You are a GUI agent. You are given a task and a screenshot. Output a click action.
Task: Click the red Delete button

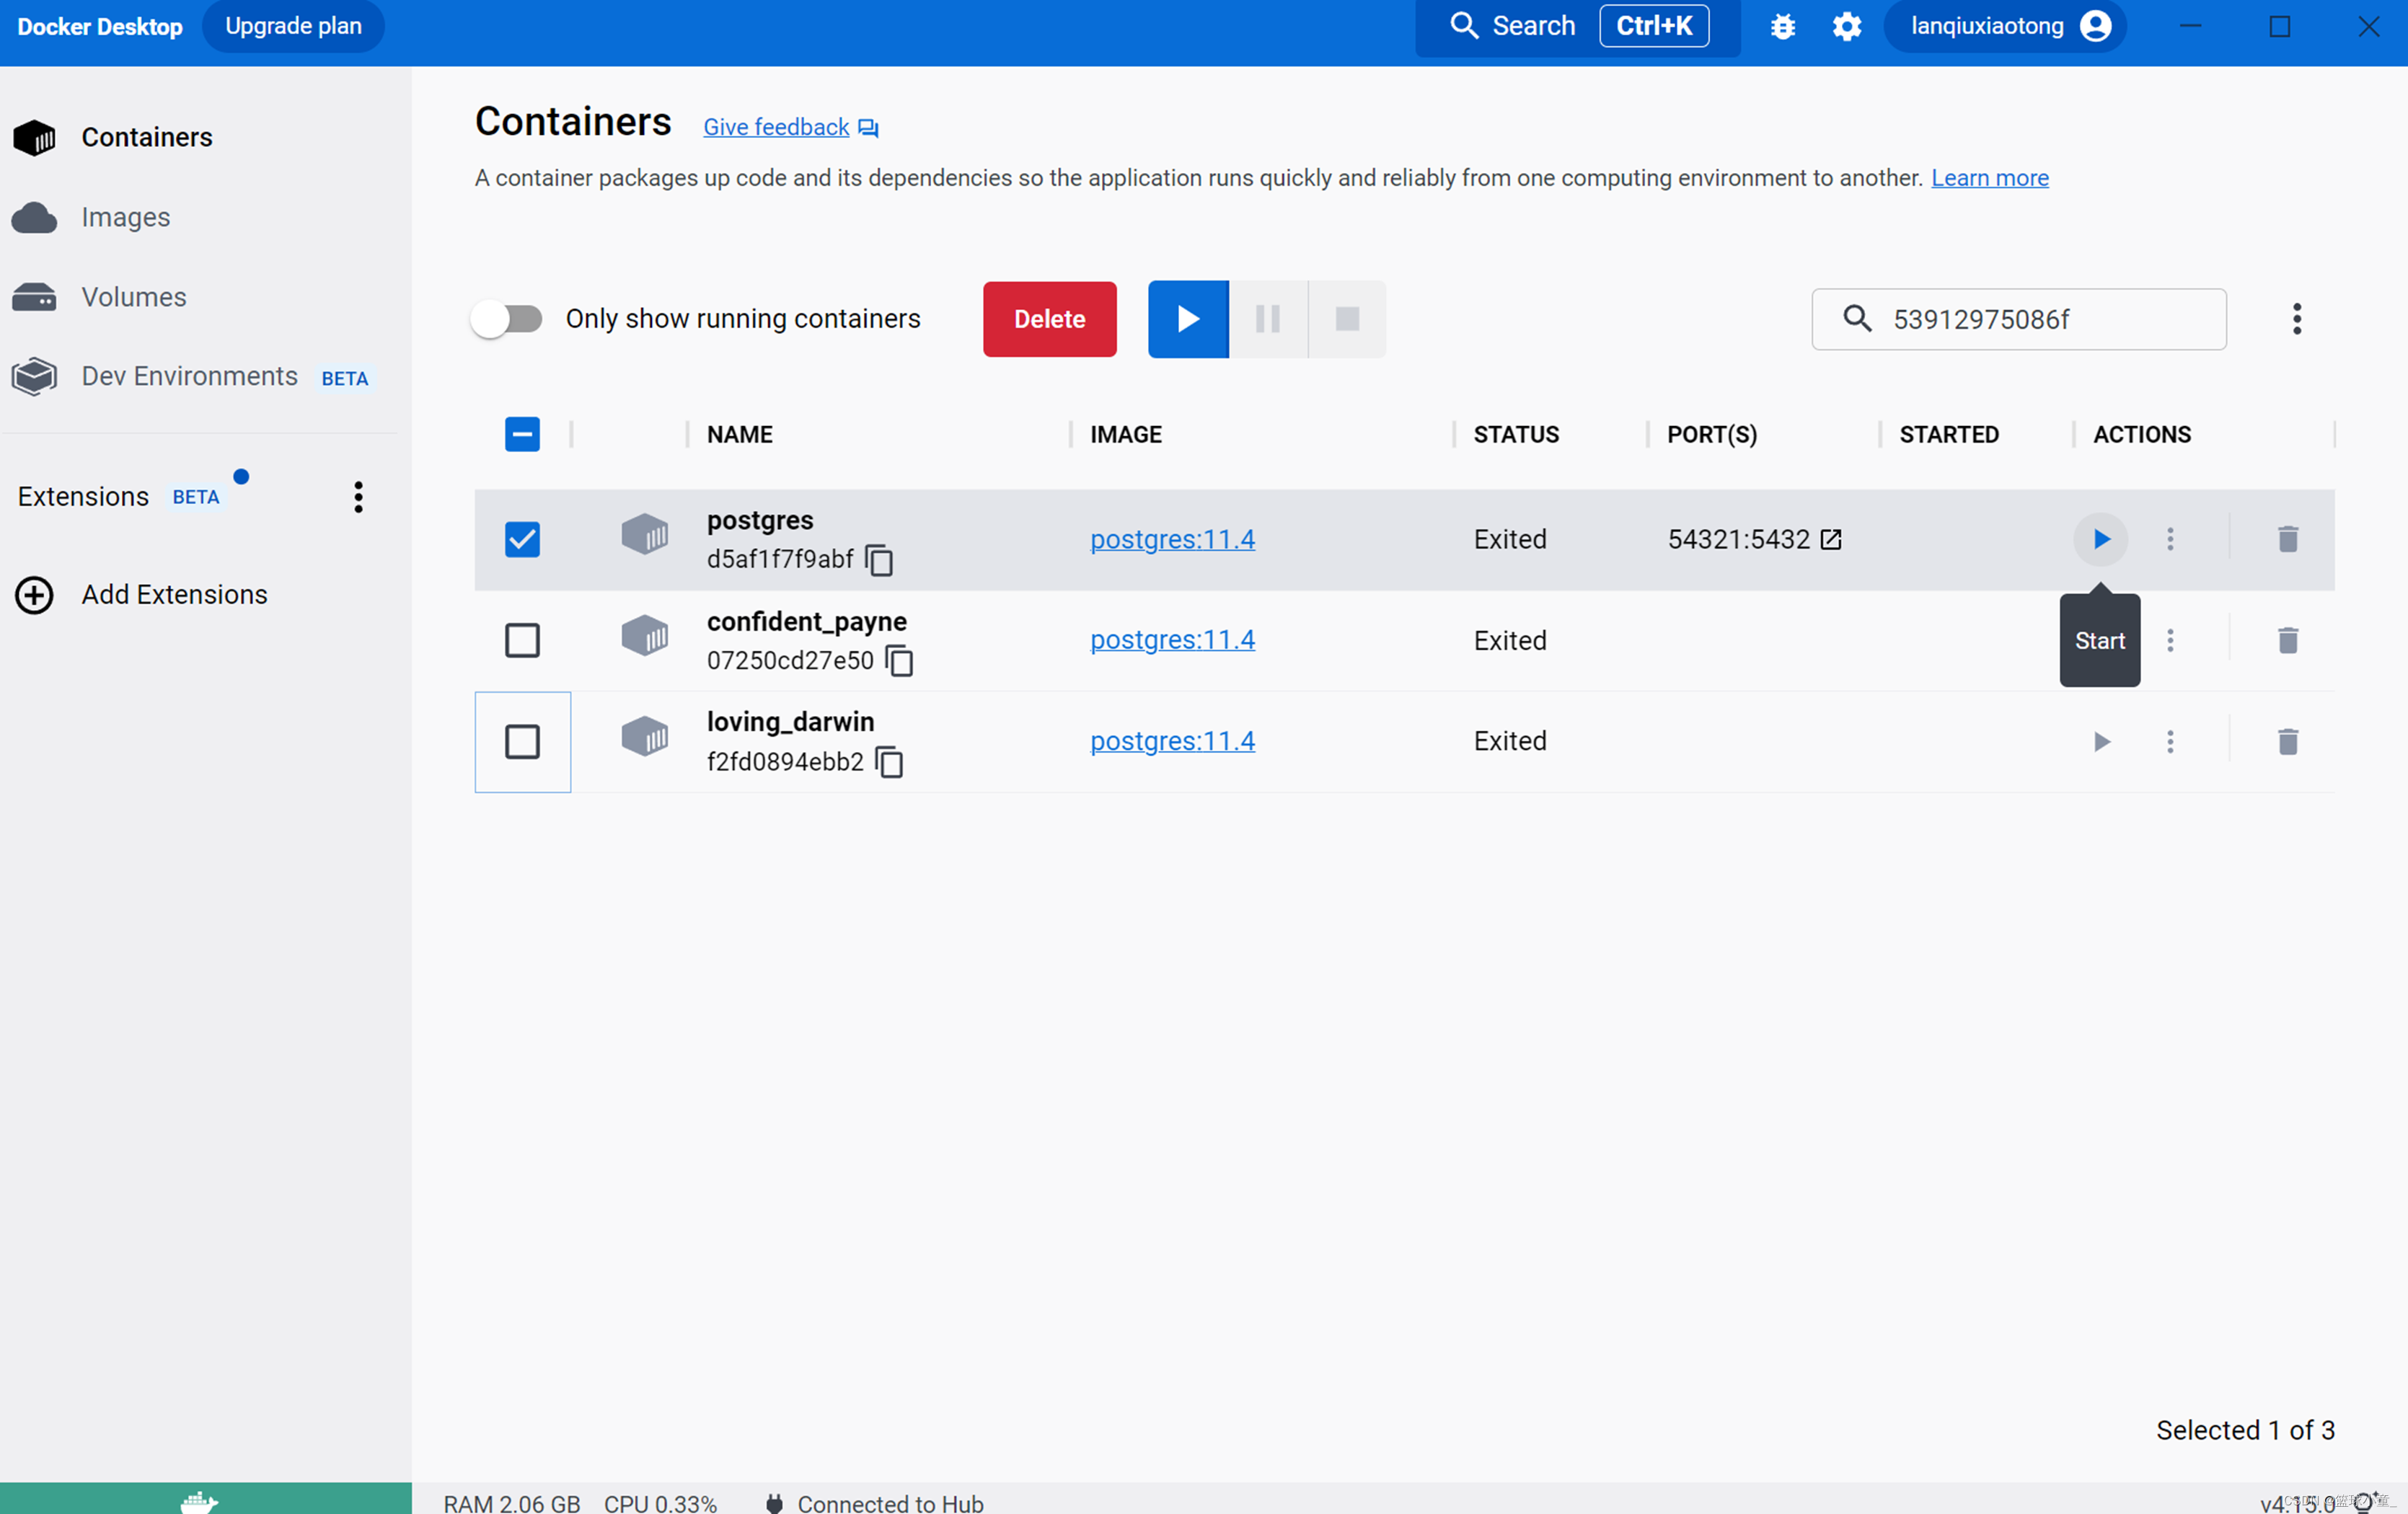[x=1049, y=319]
